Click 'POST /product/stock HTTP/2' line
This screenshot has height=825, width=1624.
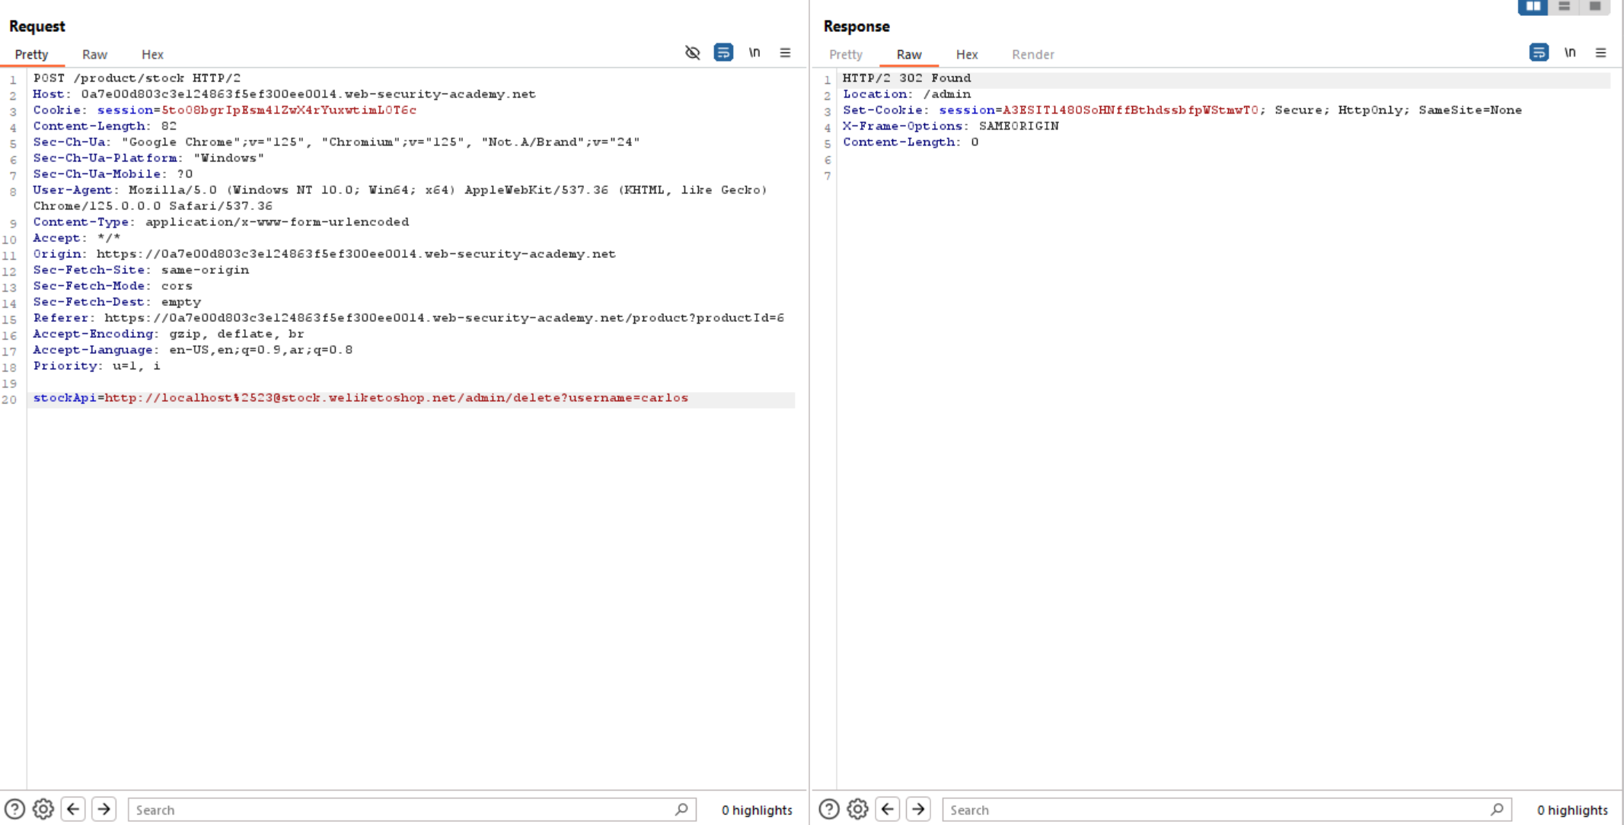coord(137,78)
